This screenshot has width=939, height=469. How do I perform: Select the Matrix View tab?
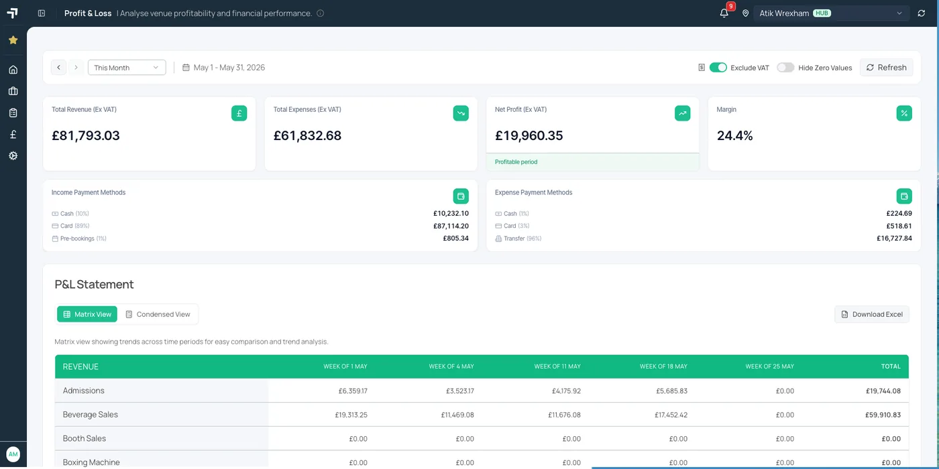pyautogui.click(x=87, y=314)
